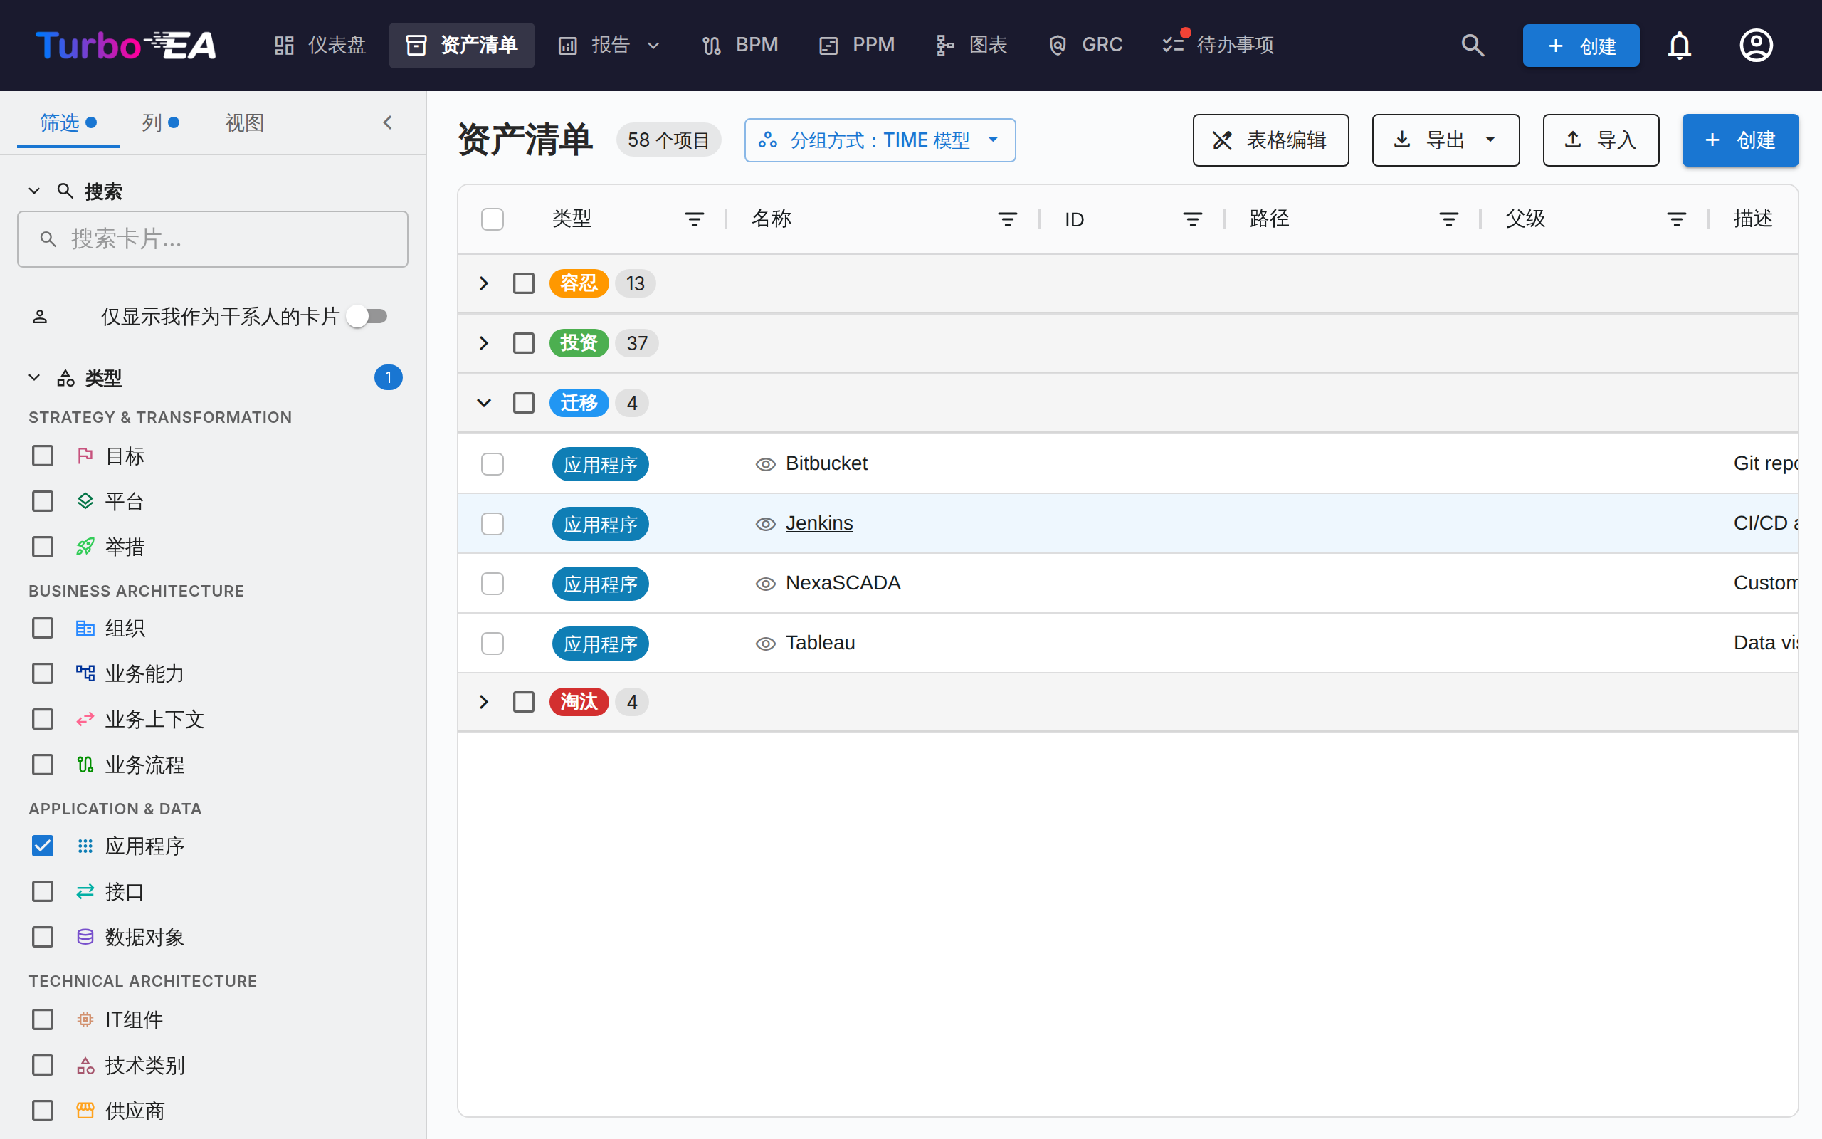
Task: Click the 表格编辑 button
Action: (x=1270, y=140)
